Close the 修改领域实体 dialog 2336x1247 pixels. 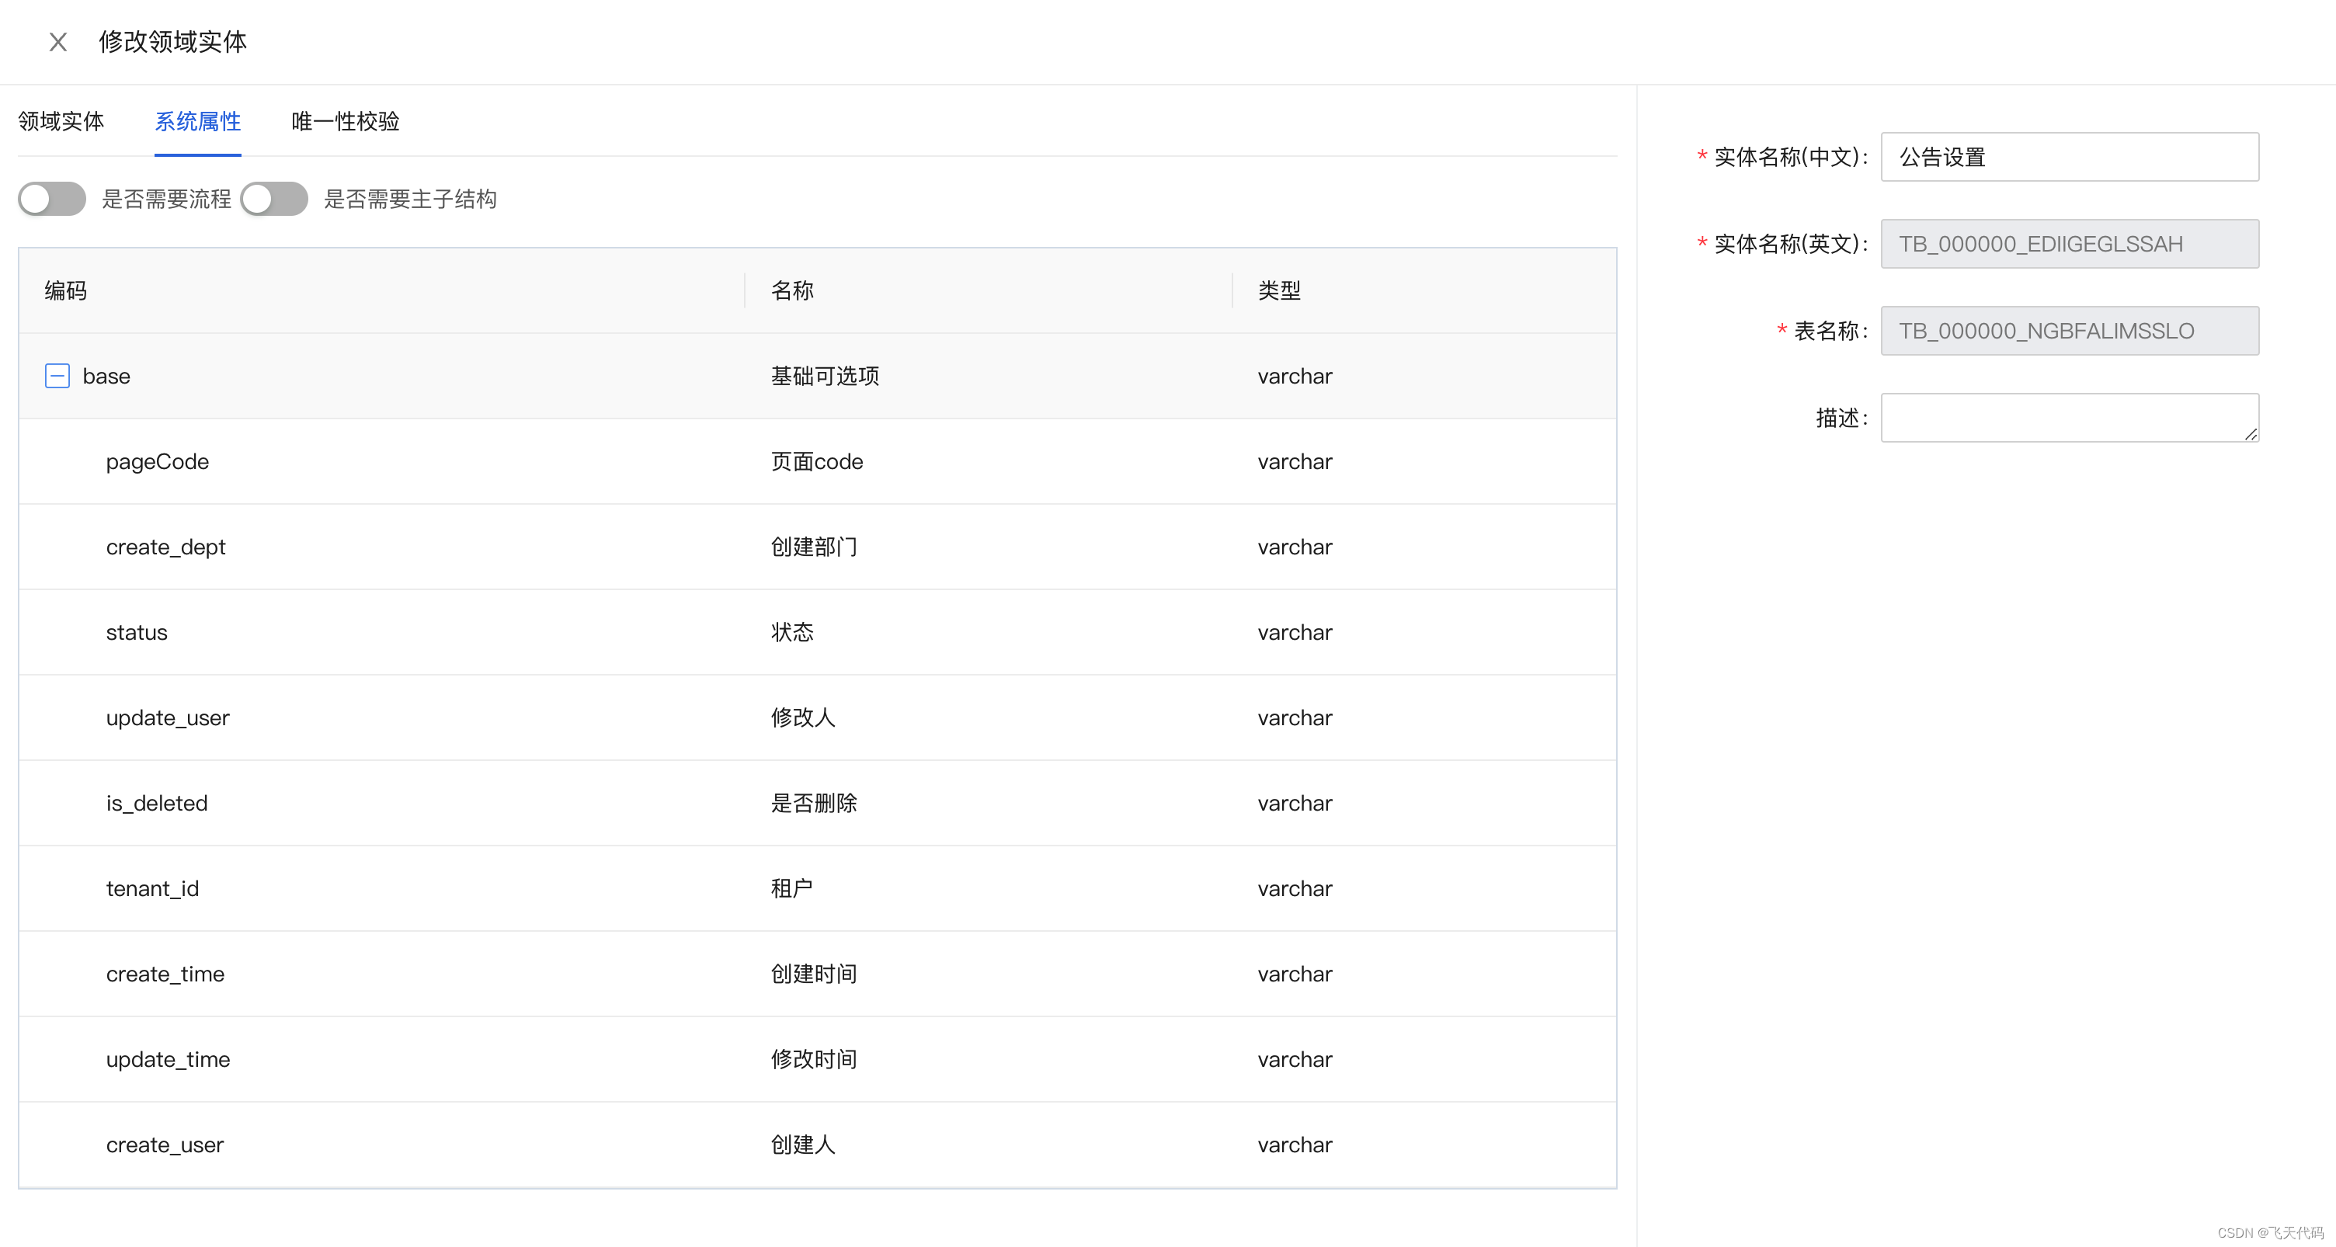coord(57,42)
